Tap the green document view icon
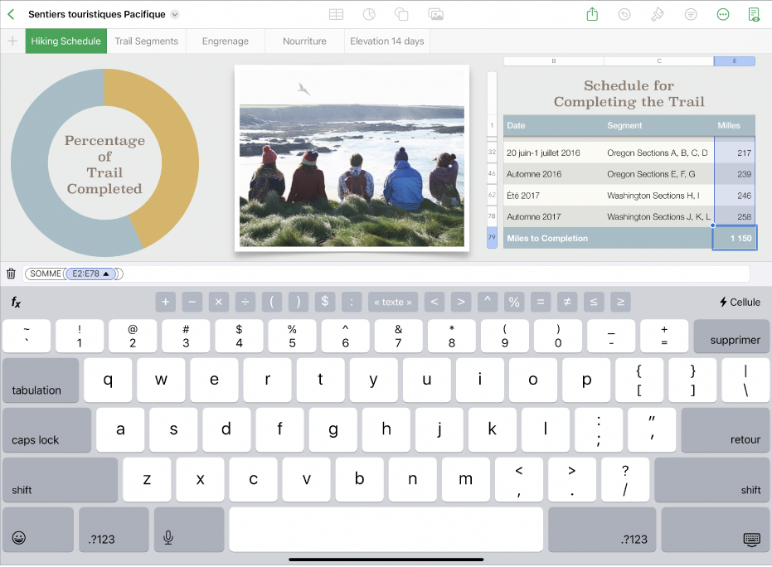772x567 pixels. tap(754, 14)
